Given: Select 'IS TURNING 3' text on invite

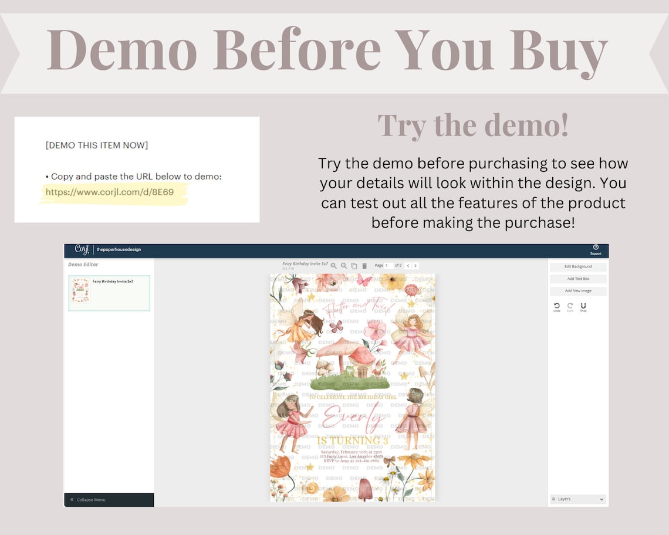Looking at the screenshot, I should click(x=353, y=441).
